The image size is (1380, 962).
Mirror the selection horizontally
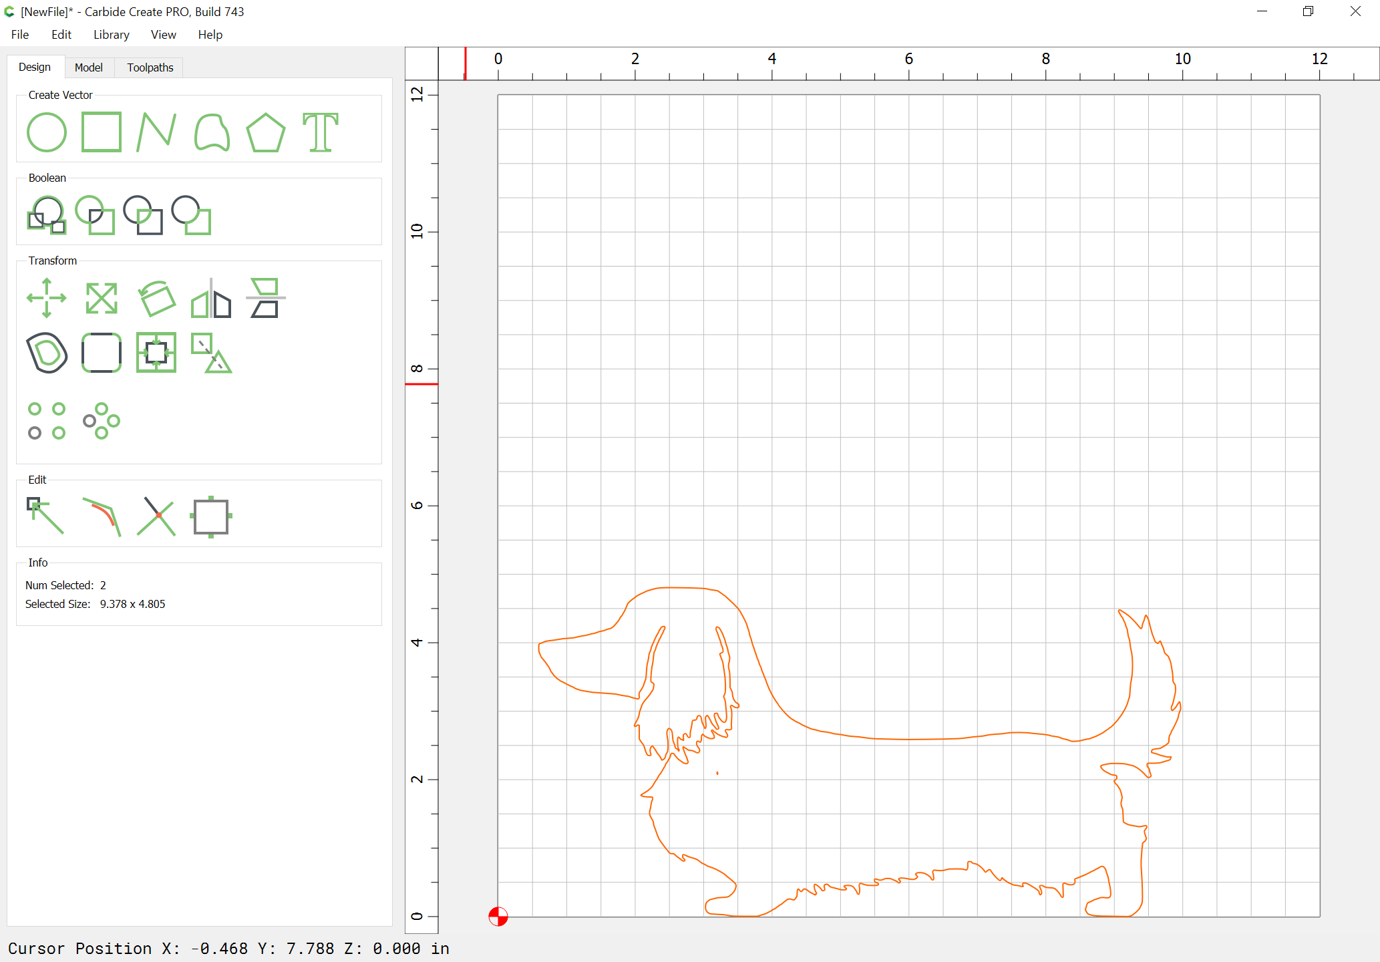pyautogui.click(x=211, y=298)
